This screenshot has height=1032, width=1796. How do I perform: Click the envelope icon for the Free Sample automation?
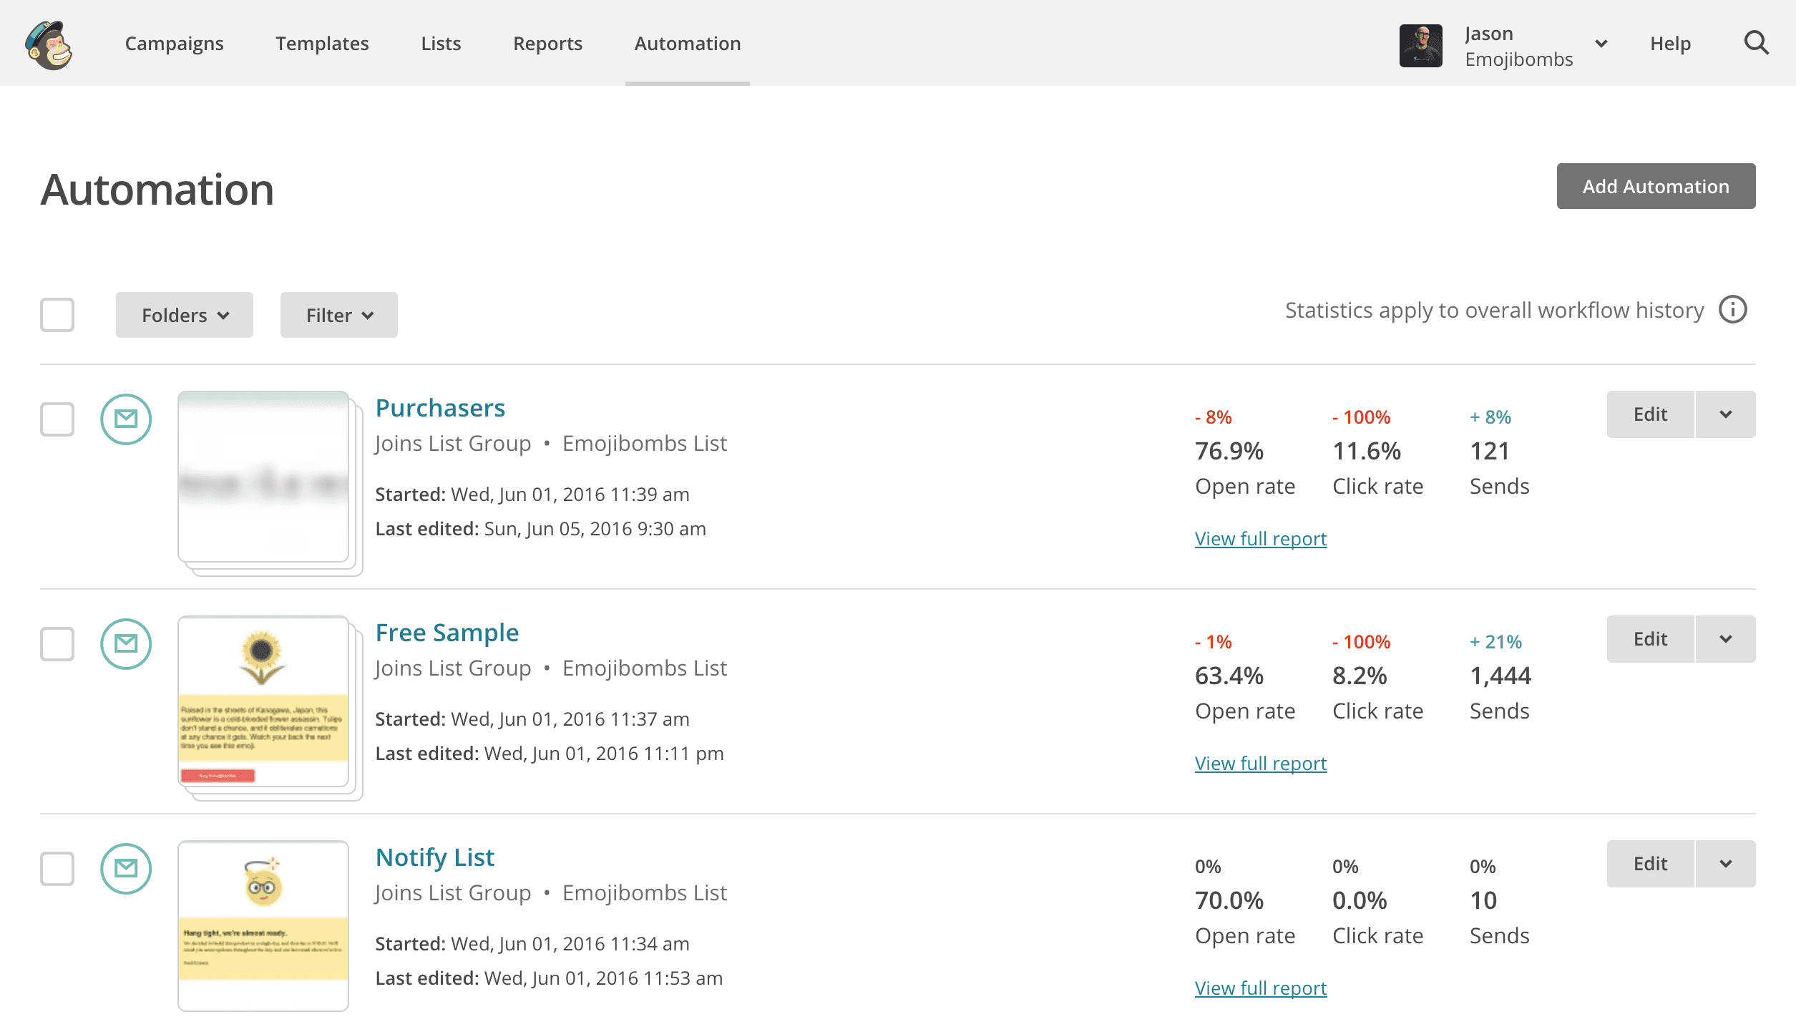(x=126, y=644)
